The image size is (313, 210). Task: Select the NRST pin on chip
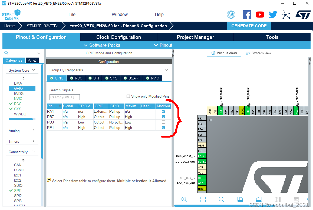coord(202,189)
